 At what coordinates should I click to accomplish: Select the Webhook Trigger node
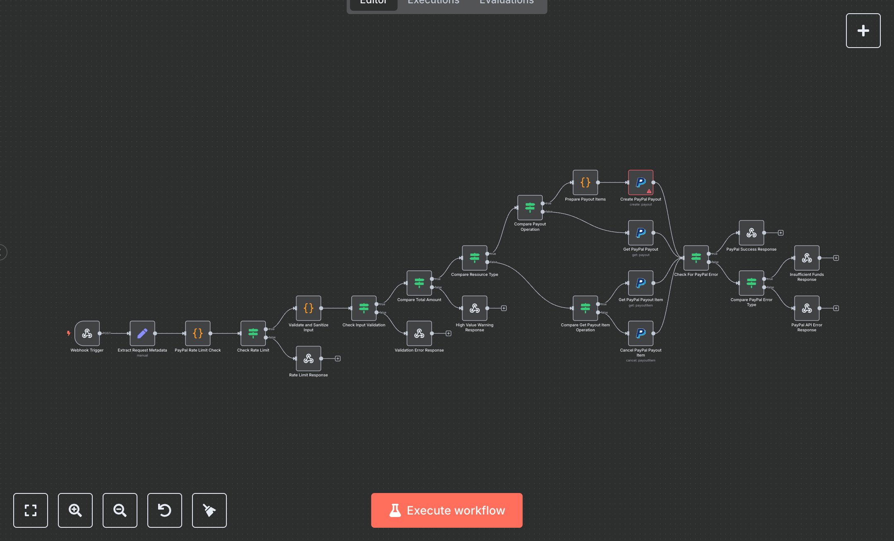click(87, 334)
